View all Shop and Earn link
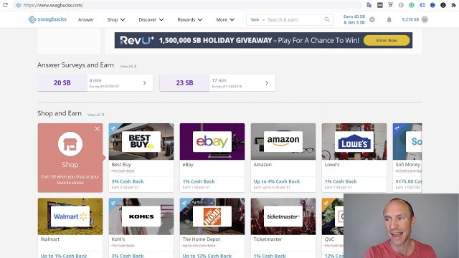Screen dimensions: 459x258 [x=95, y=115]
